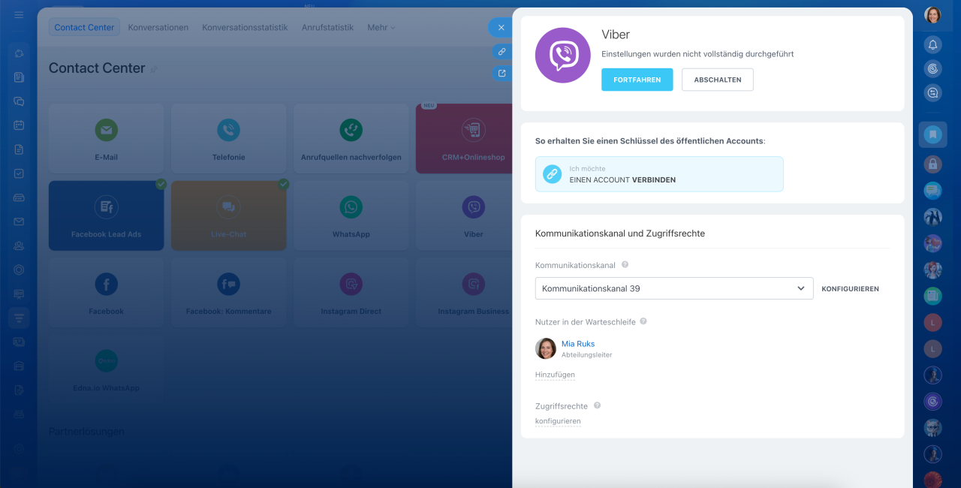Click the highlighted funnel icon in left sidebar
961x488 pixels.
(19, 318)
